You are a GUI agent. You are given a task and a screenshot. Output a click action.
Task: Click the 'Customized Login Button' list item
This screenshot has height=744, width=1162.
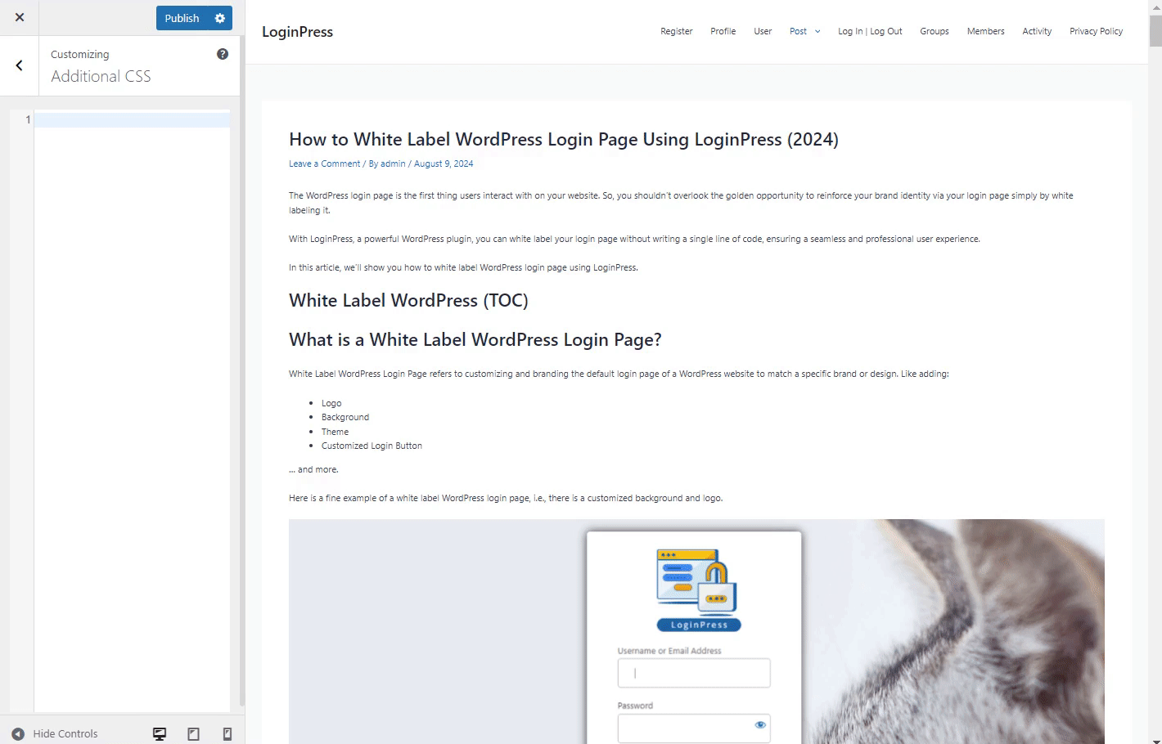click(x=372, y=446)
